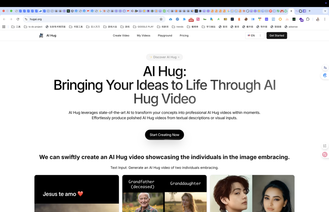Open the two portrait faces video thumbnail
The image size is (329, 212).
point(252,193)
